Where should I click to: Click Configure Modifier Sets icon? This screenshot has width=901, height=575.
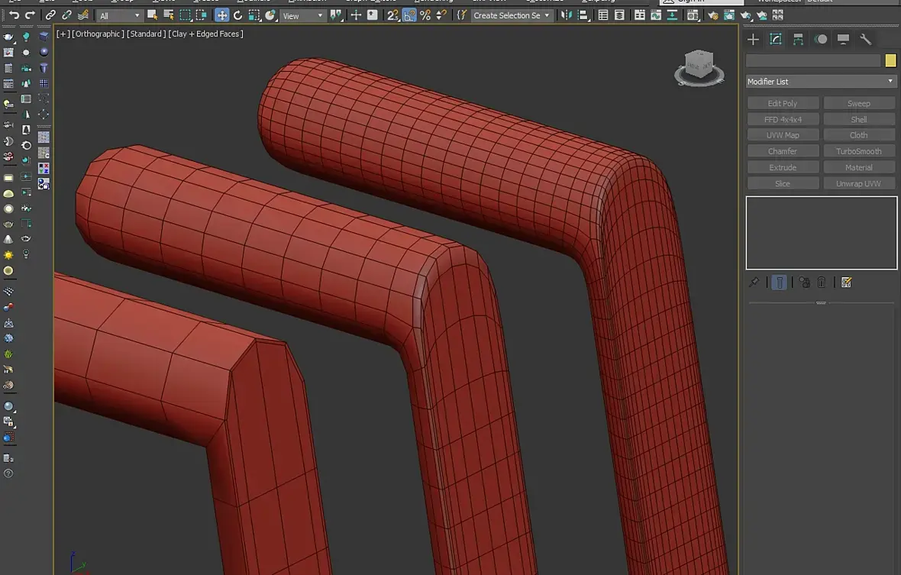click(847, 282)
